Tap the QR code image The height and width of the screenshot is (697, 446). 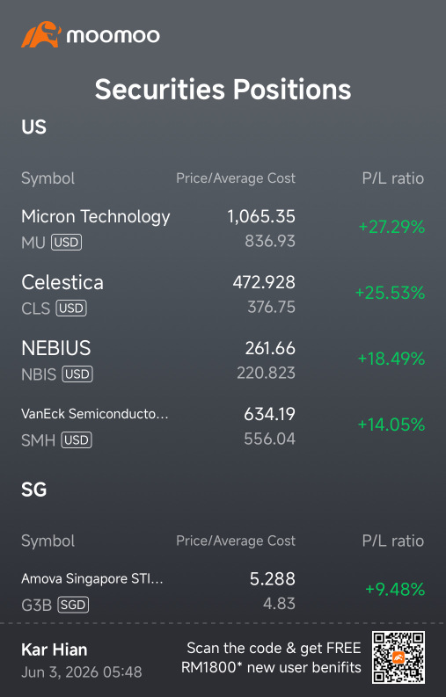tap(398, 657)
